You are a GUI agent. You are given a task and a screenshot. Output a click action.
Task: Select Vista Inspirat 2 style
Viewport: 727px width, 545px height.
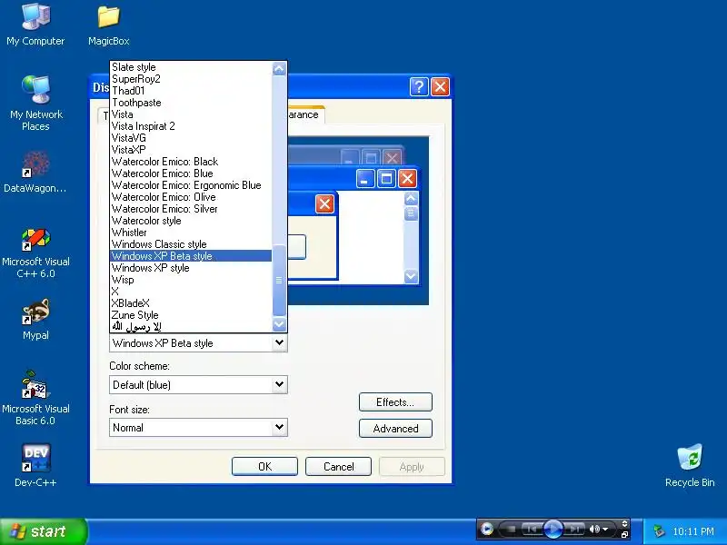191,126
